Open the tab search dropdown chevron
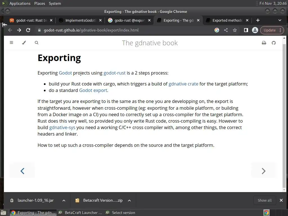The height and width of the screenshot is (216, 288). [280, 20]
